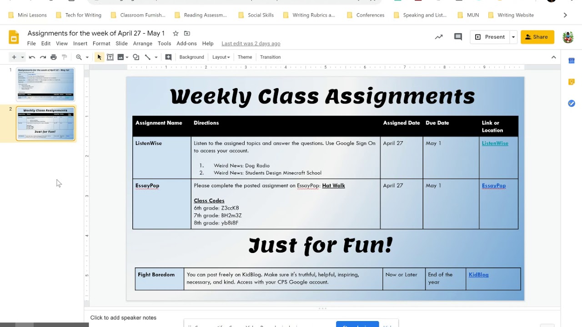The image size is (582, 327).
Task: Open the zoom level dropdown arrow
Action: [87, 57]
